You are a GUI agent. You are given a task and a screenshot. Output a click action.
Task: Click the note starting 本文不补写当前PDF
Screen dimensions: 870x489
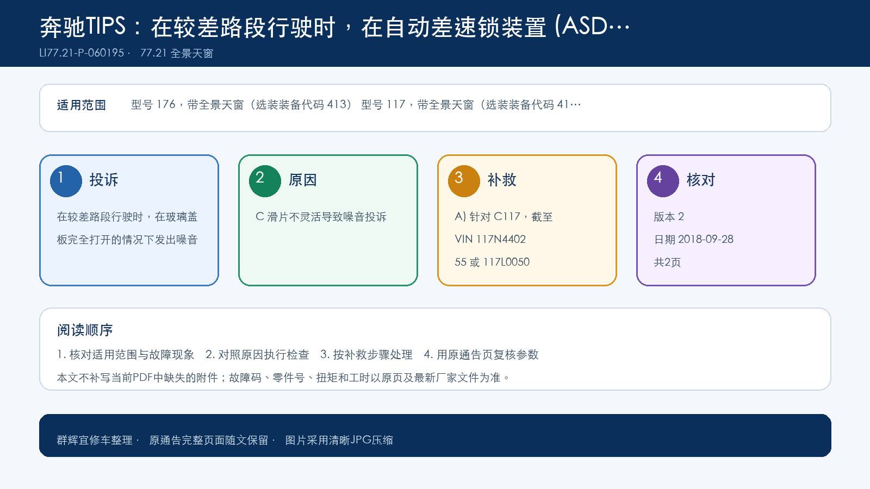pyautogui.click(x=284, y=378)
